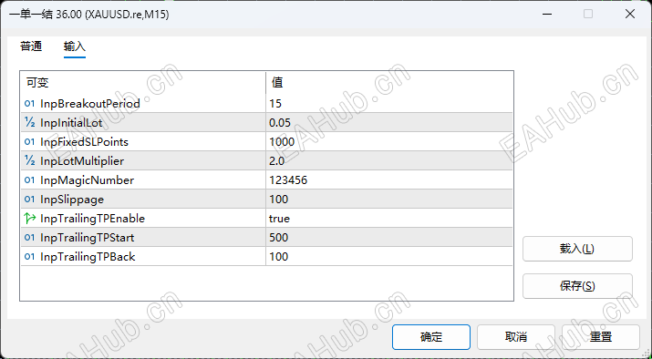Click the fraction icon beside InpLotMultiplier
The image size is (652, 359).
pyautogui.click(x=29, y=160)
